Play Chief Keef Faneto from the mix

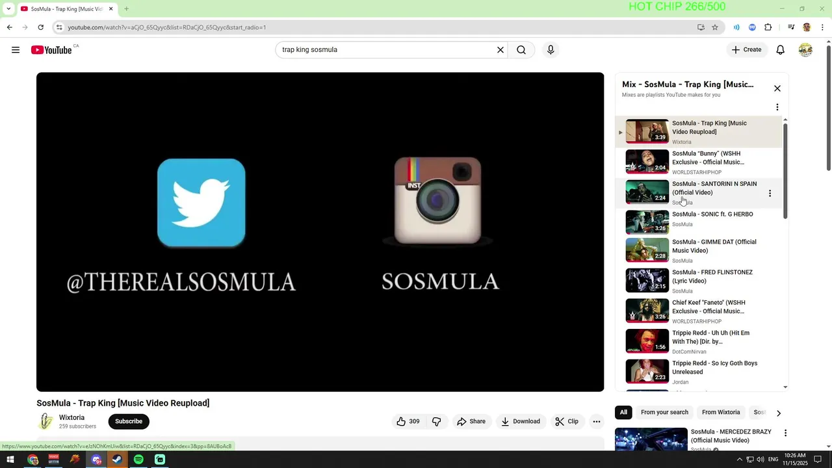(699, 311)
